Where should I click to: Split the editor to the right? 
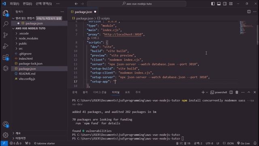(x=249, y=12)
